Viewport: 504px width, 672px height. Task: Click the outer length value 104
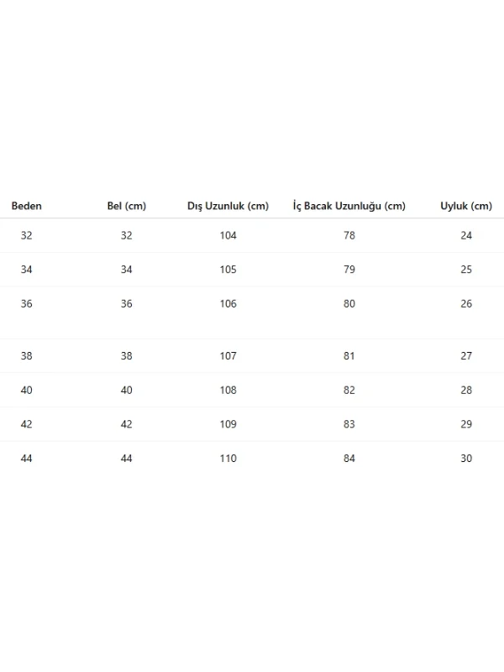[228, 235]
